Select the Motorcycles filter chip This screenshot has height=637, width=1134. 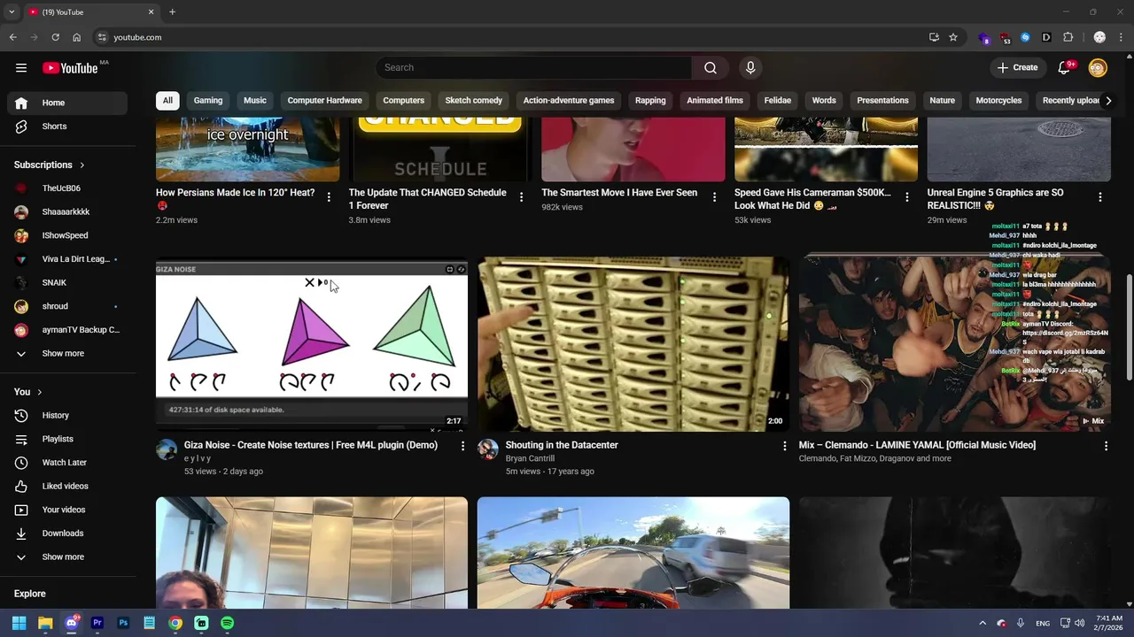point(998,101)
